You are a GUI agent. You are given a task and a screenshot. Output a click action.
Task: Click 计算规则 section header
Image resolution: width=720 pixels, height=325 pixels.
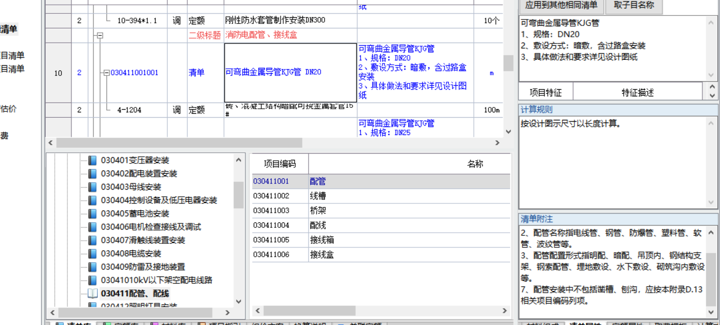click(x=618, y=110)
